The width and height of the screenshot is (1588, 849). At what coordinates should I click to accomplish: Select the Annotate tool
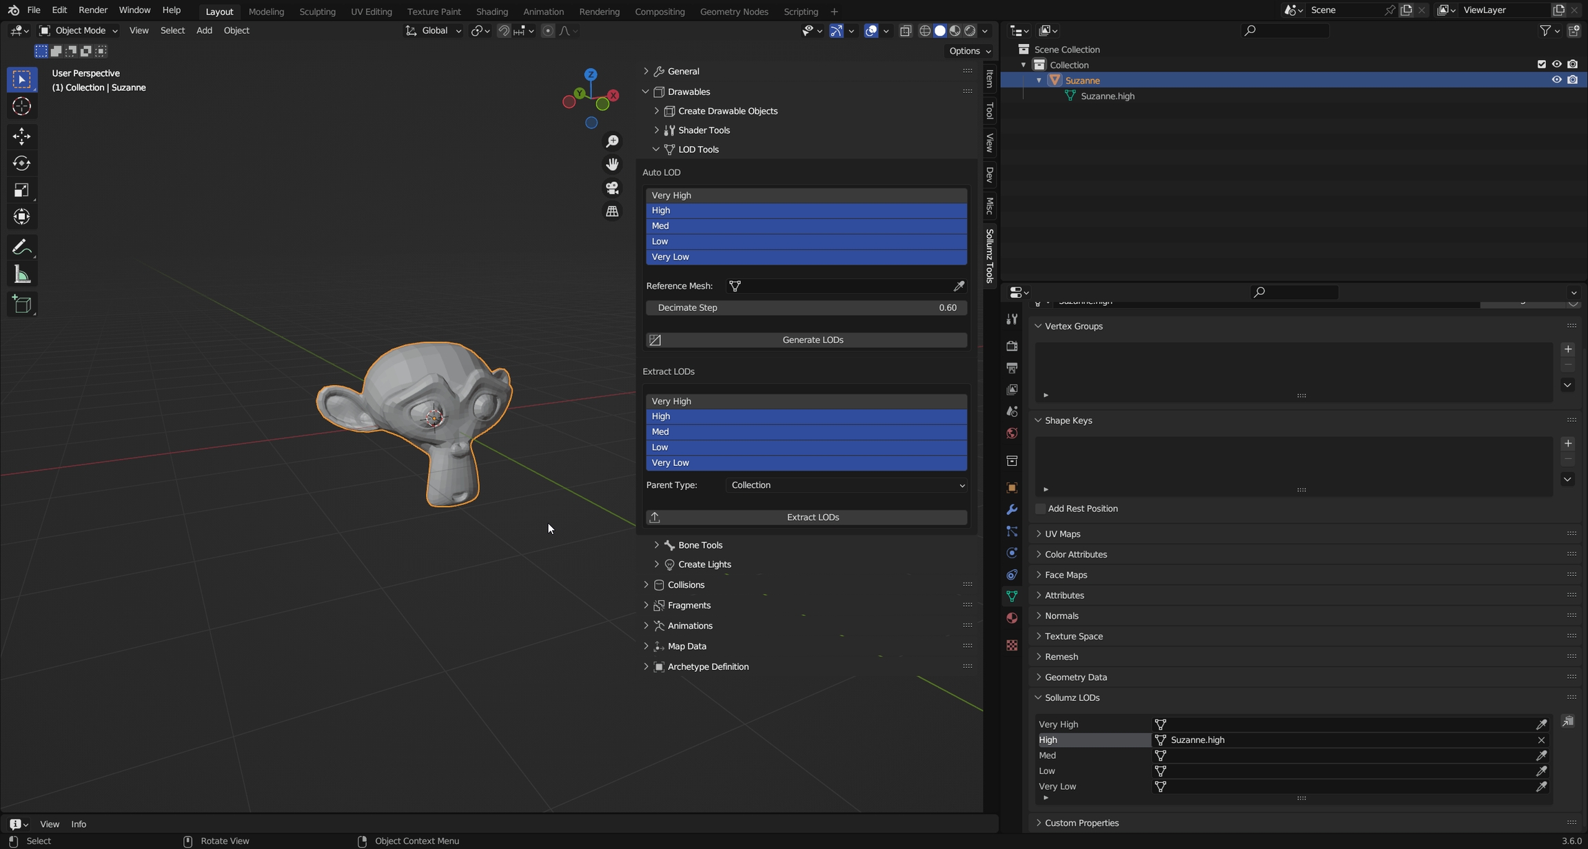[x=21, y=247]
